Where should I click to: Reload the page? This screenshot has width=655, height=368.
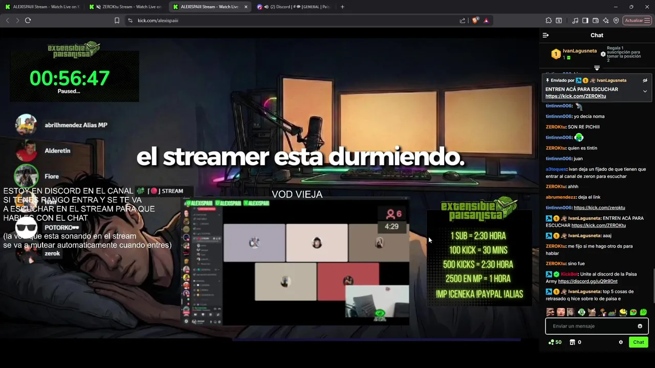pyautogui.click(x=28, y=20)
